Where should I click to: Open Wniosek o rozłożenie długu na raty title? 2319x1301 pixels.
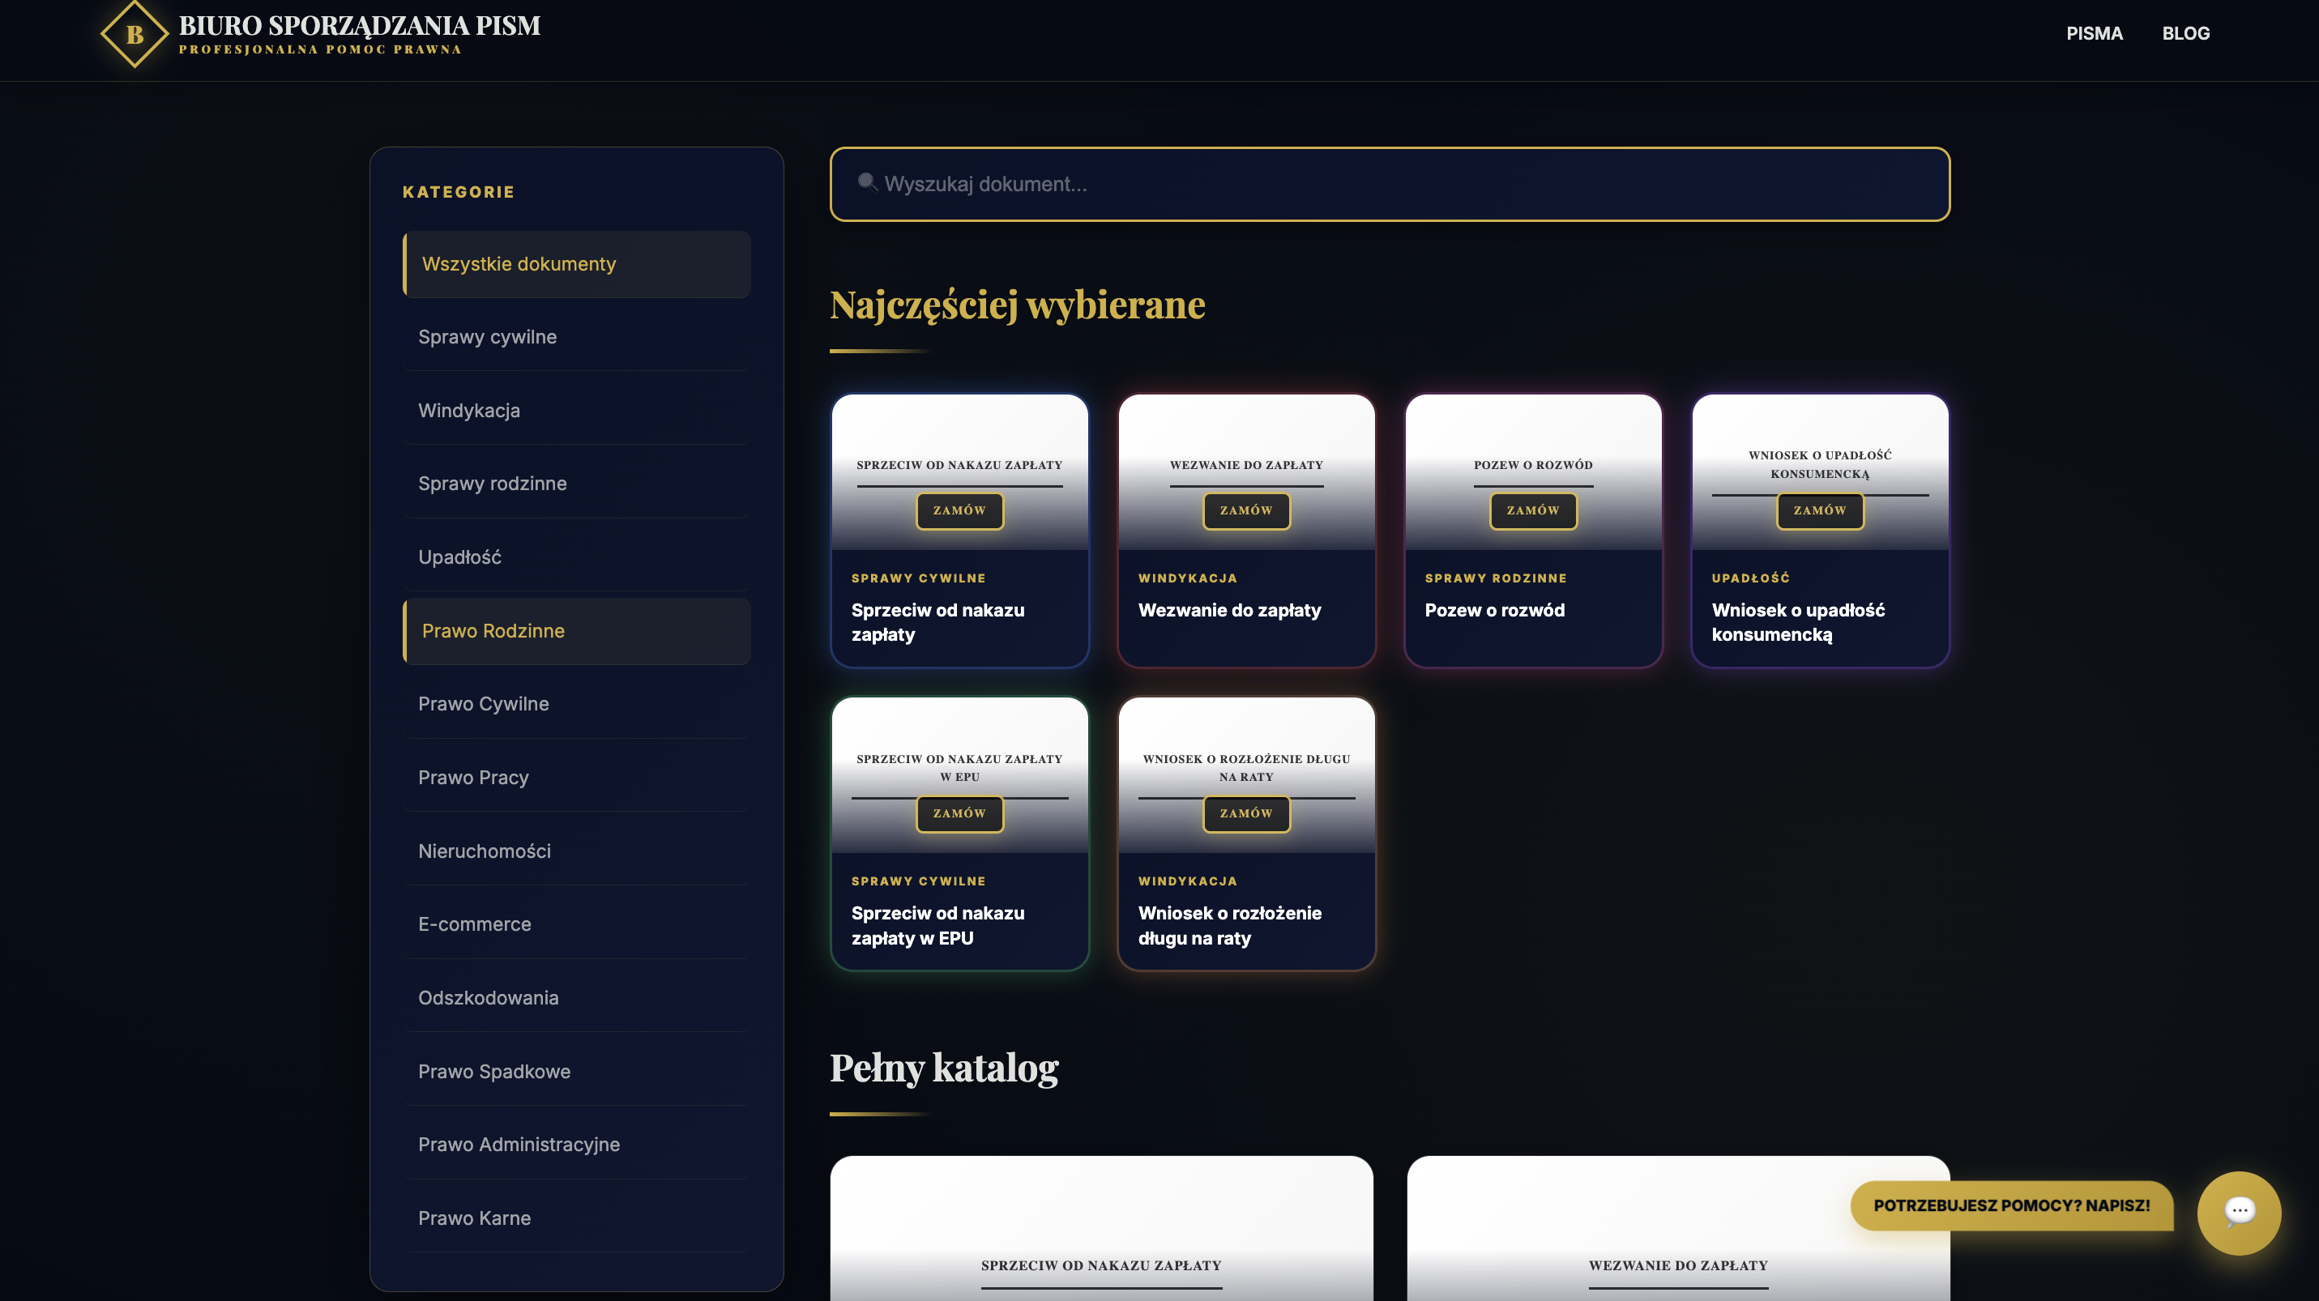(x=1229, y=926)
